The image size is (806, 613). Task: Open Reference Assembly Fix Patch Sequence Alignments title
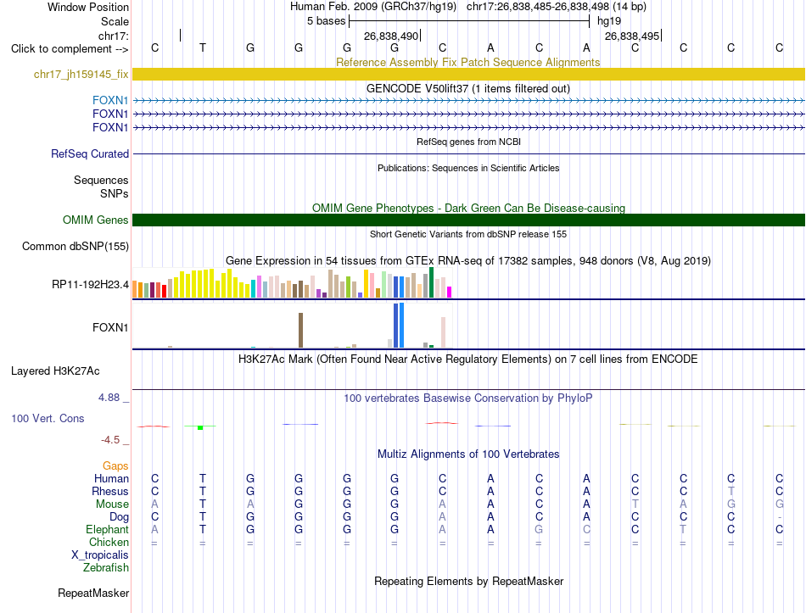pos(467,62)
